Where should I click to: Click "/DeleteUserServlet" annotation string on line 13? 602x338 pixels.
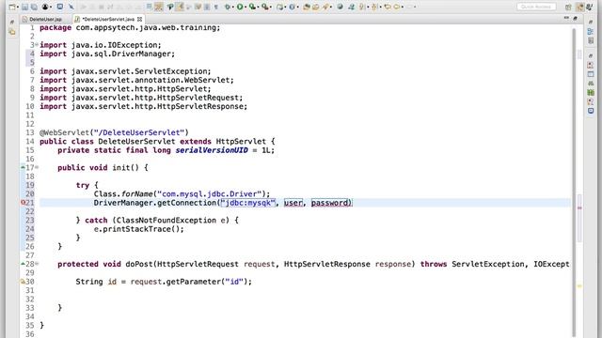[x=139, y=132]
